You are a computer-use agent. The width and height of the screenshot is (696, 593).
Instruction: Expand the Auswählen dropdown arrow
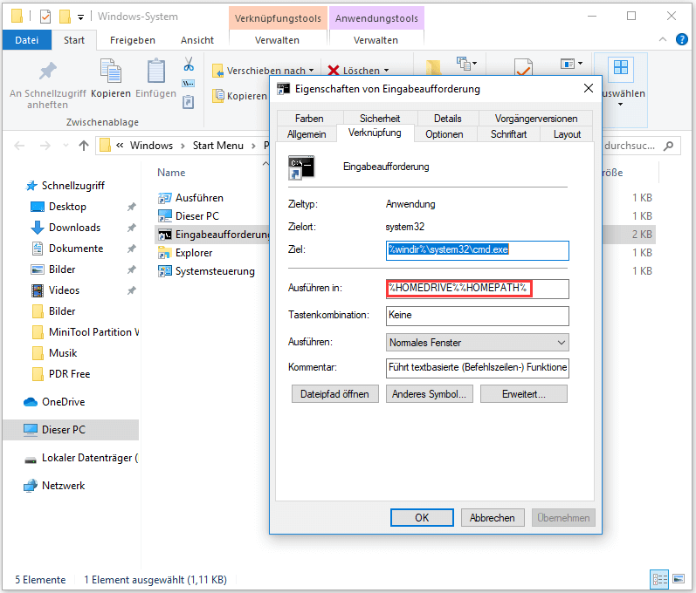[x=621, y=105]
